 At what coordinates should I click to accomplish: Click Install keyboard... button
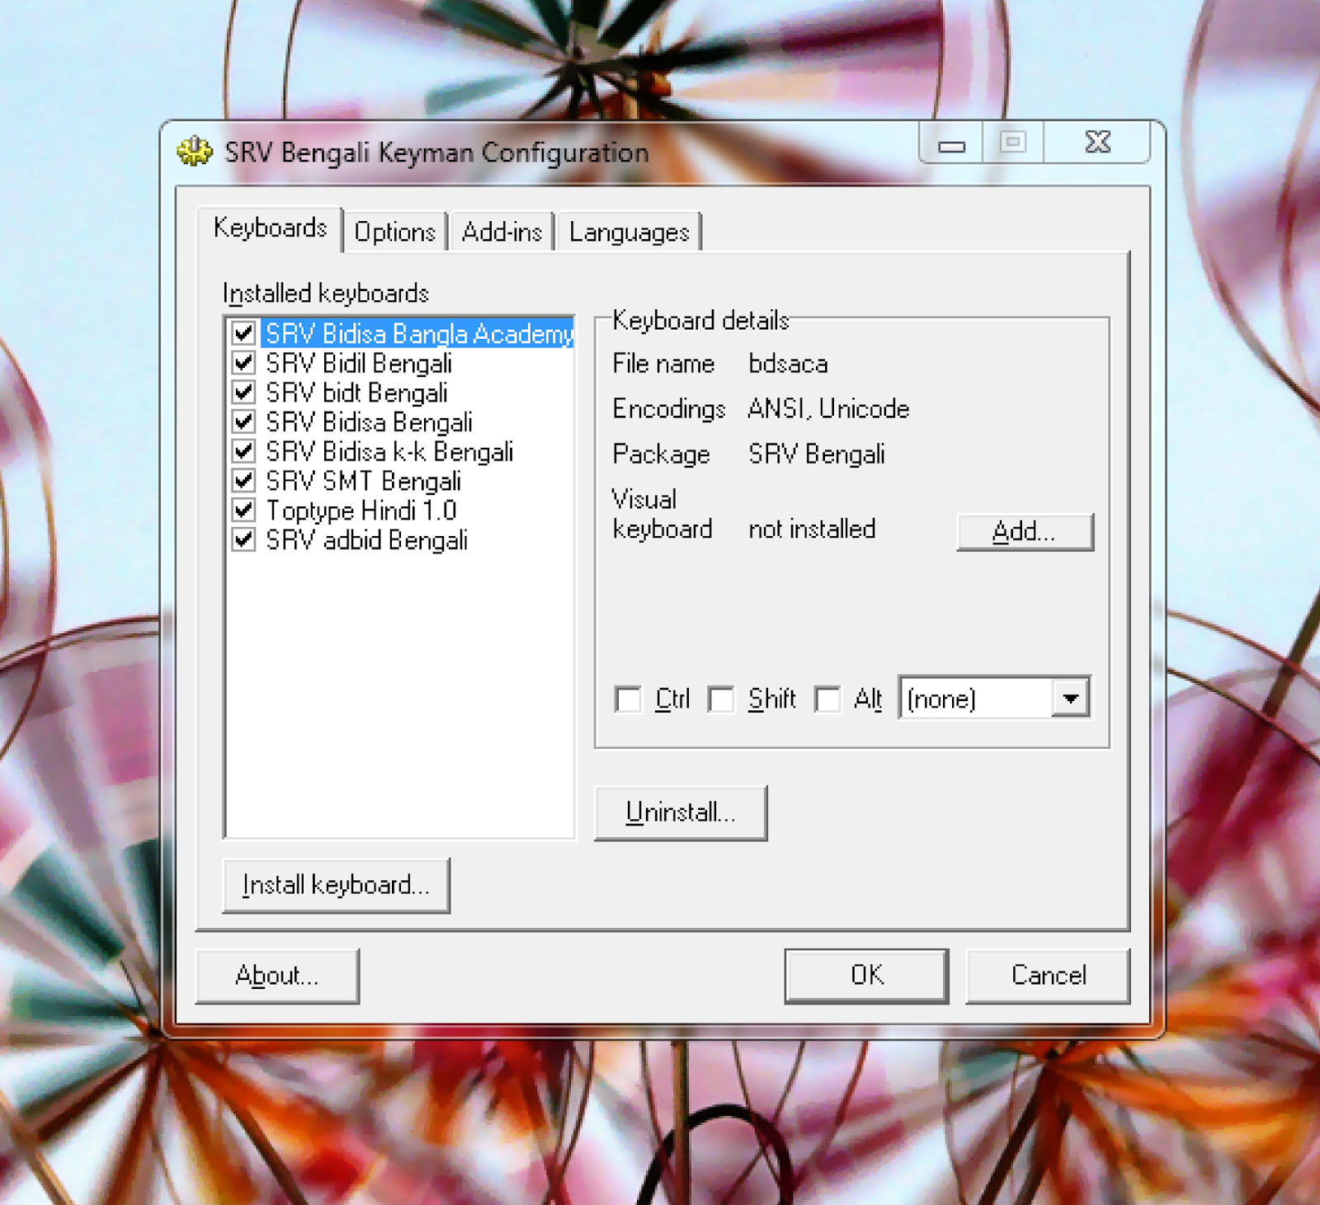337,885
